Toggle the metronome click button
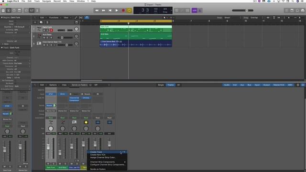This screenshot has width=306, height=172. point(200,11)
